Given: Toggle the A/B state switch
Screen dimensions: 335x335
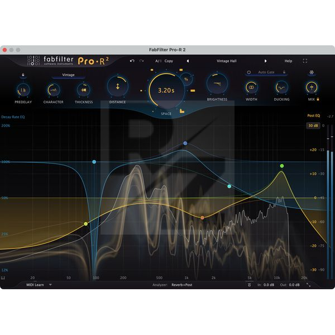Looking at the screenshot, I should pos(159,61).
